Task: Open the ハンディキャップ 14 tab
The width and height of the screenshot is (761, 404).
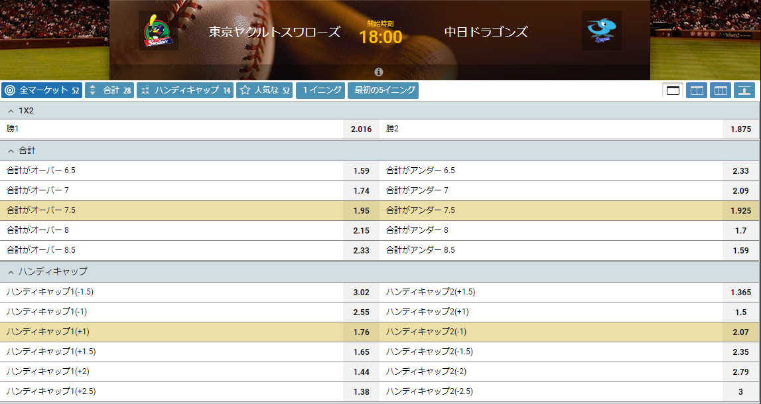Action: tap(185, 90)
